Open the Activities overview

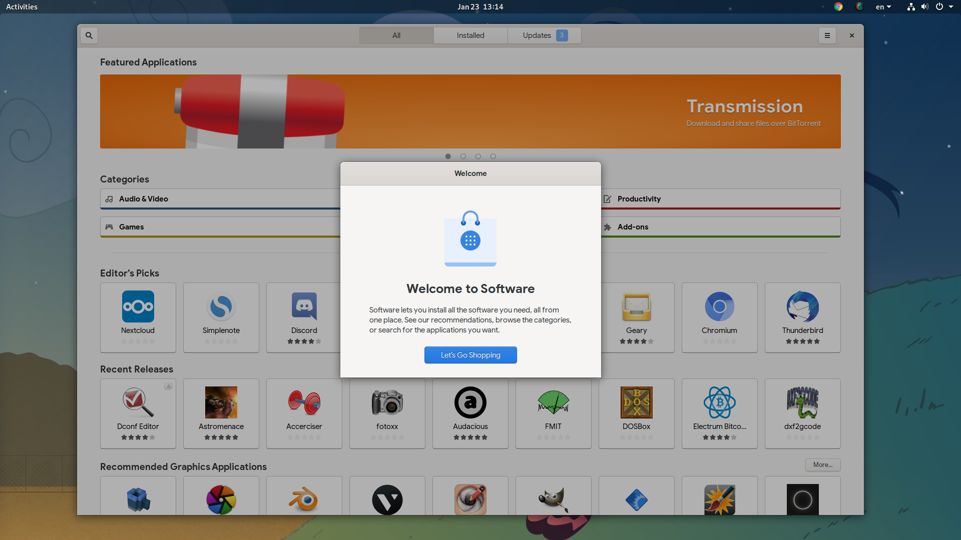tap(22, 6)
